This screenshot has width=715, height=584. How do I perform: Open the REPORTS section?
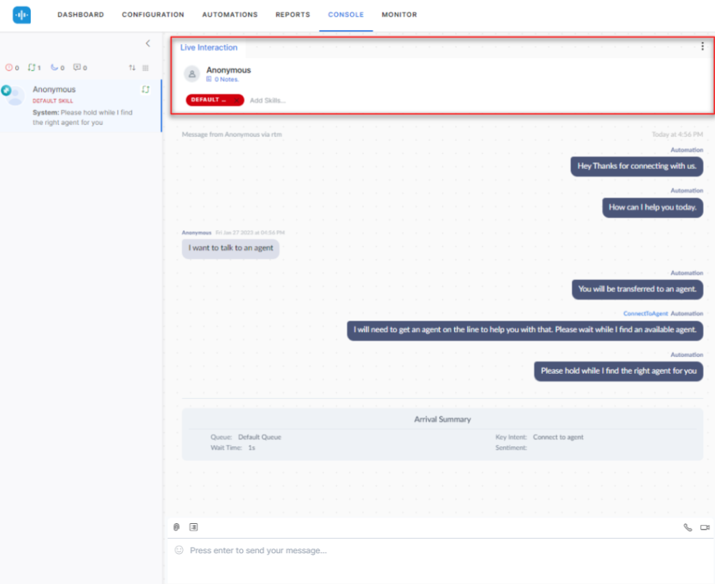pos(293,14)
